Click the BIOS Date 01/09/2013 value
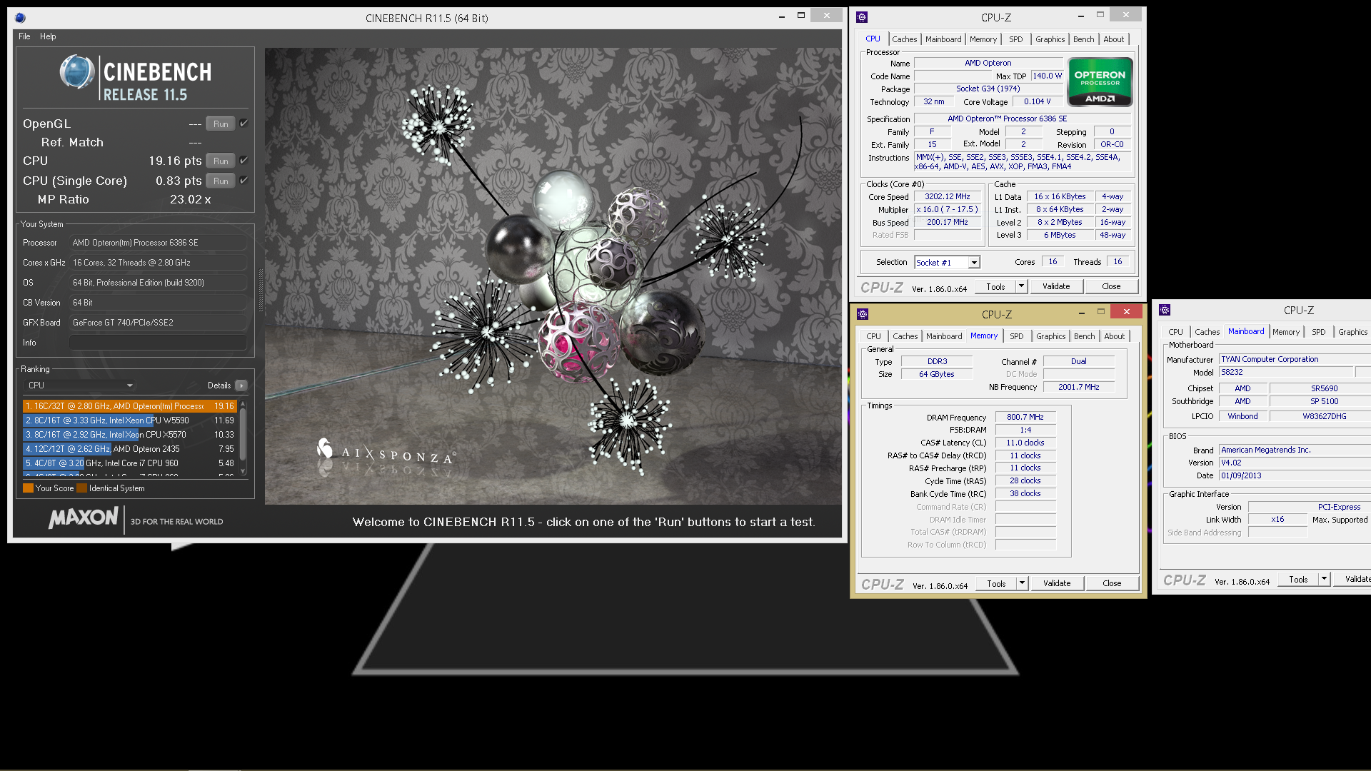 1294,475
